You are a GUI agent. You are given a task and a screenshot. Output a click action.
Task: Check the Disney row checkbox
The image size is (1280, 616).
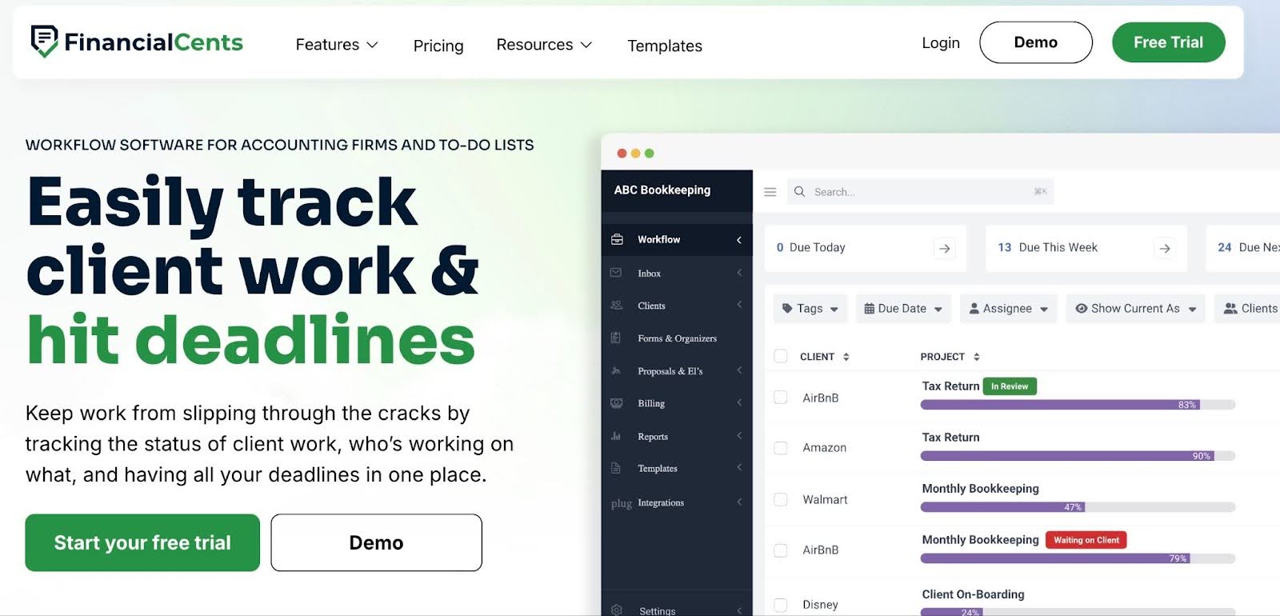click(x=781, y=605)
